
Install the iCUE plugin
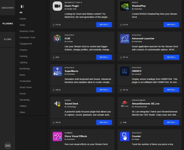[x=104, y=57]
